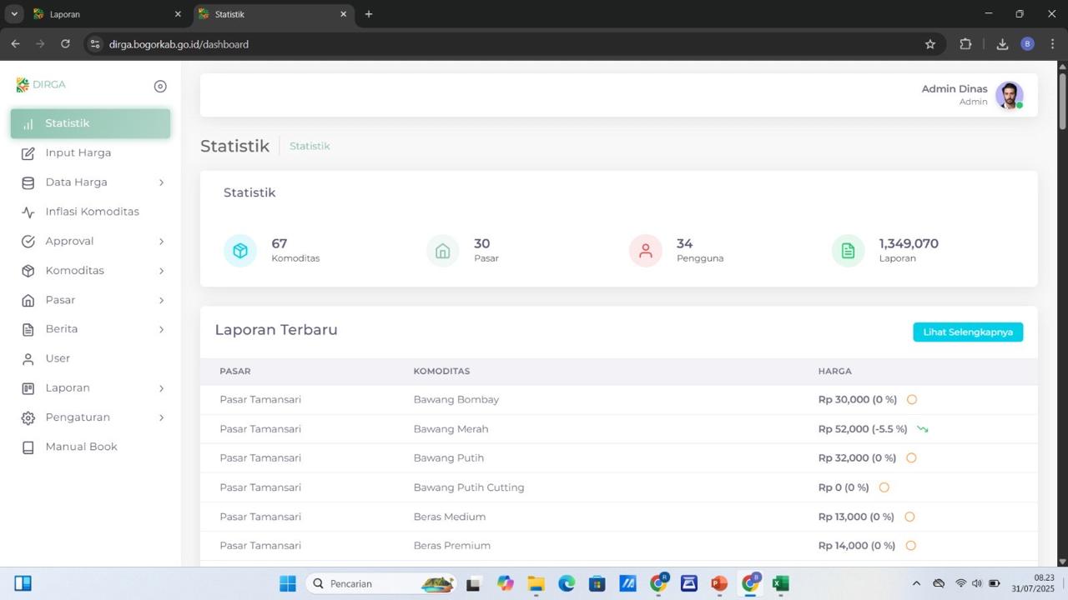Open Inflasi Komoditas menu item
Image resolution: width=1068 pixels, height=600 pixels.
coord(92,212)
